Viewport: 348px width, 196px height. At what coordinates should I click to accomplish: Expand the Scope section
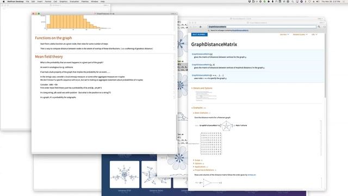click(x=197, y=160)
